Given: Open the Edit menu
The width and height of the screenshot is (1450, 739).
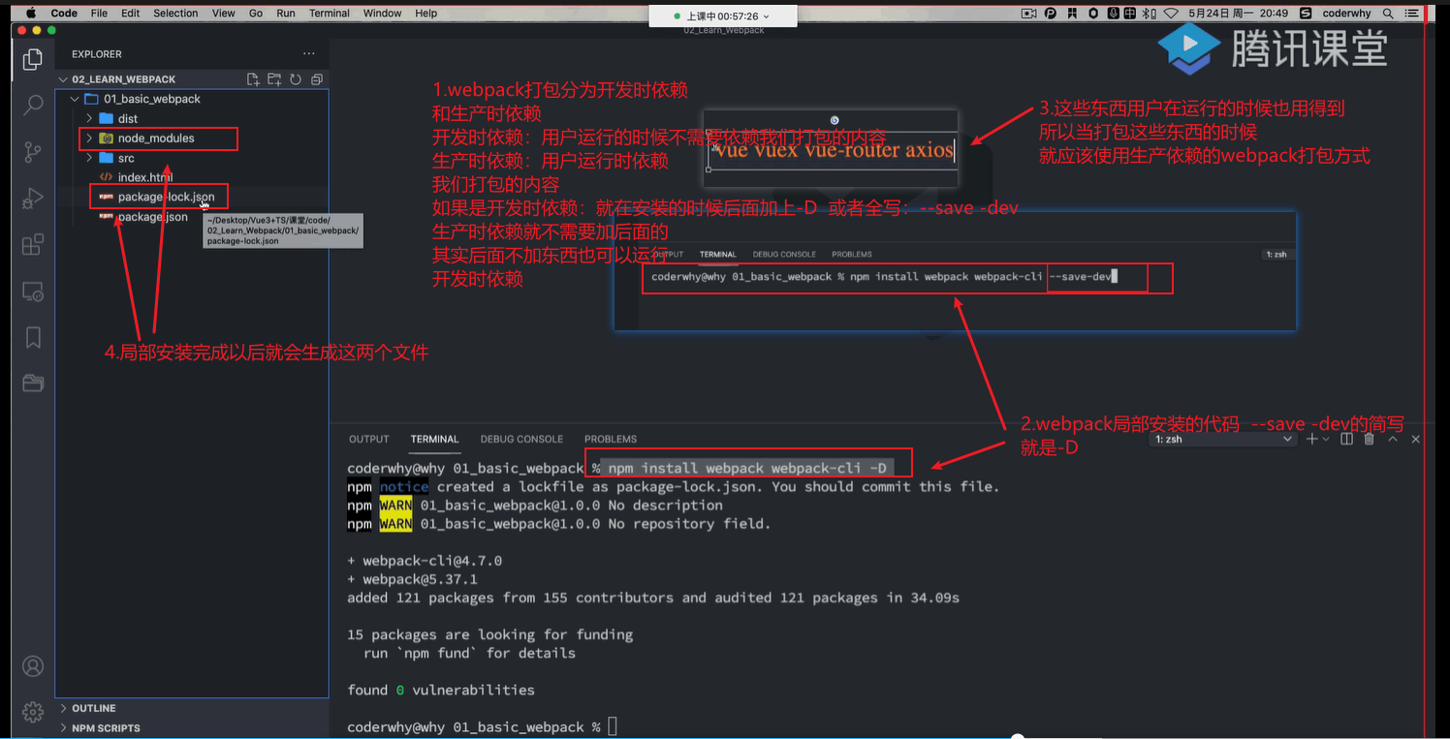Looking at the screenshot, I should click(x=131, y=14).
